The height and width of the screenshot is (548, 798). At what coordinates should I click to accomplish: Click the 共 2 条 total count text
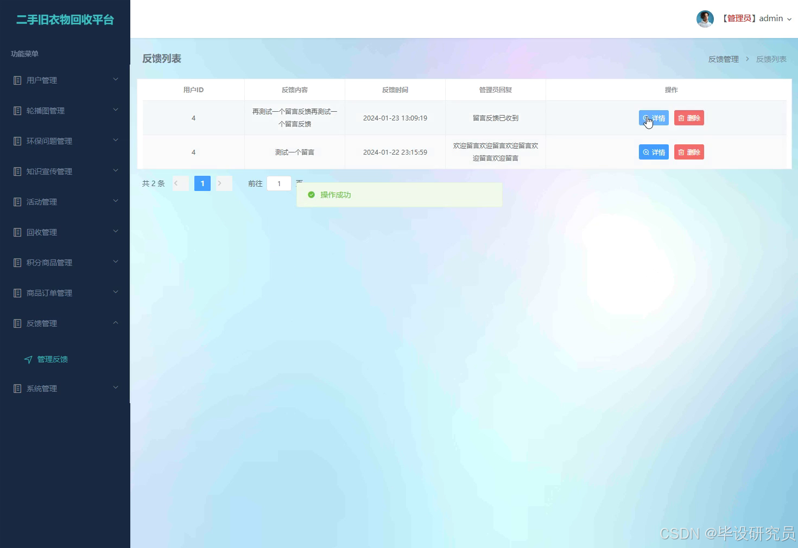point(153,183)
